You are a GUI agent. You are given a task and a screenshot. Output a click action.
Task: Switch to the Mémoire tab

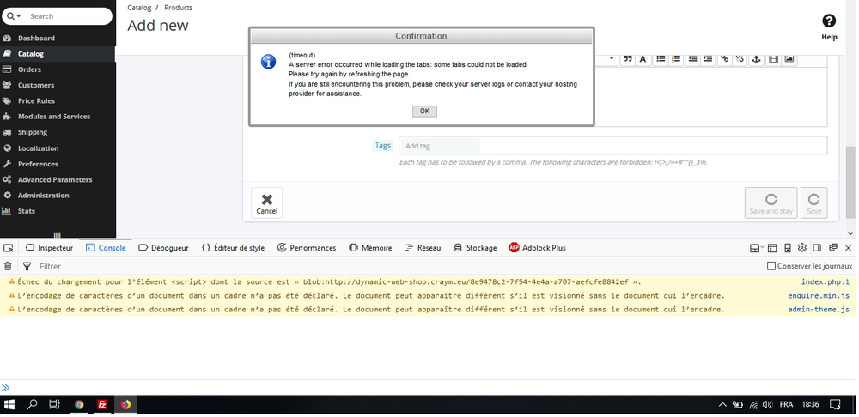click(x=370, y=248)
